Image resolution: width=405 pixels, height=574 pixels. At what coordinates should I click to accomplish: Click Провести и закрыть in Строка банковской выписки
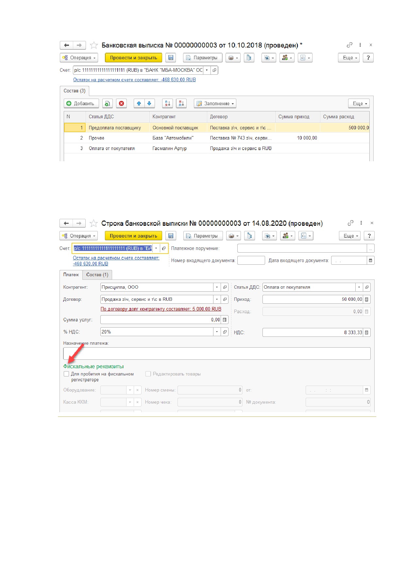pos(133,236)
